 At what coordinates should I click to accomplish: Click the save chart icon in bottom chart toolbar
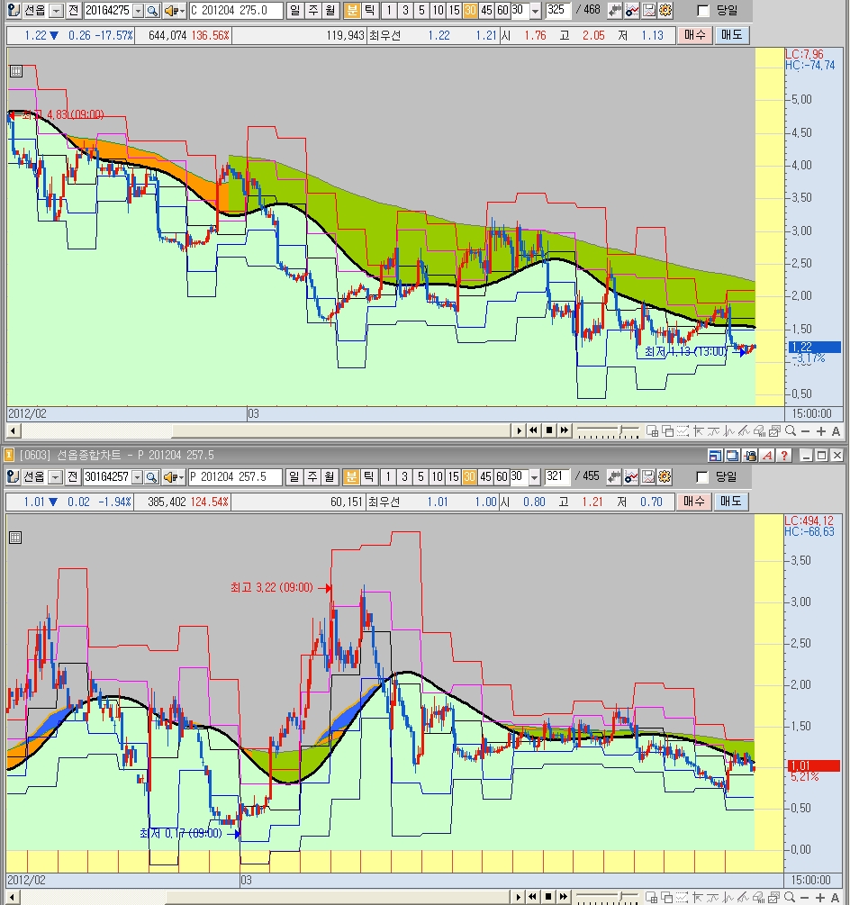pyautogui.click(x=648, y=476)
